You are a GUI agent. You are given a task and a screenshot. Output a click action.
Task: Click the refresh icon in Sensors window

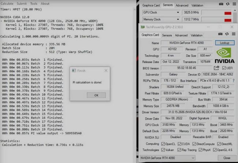228,4
